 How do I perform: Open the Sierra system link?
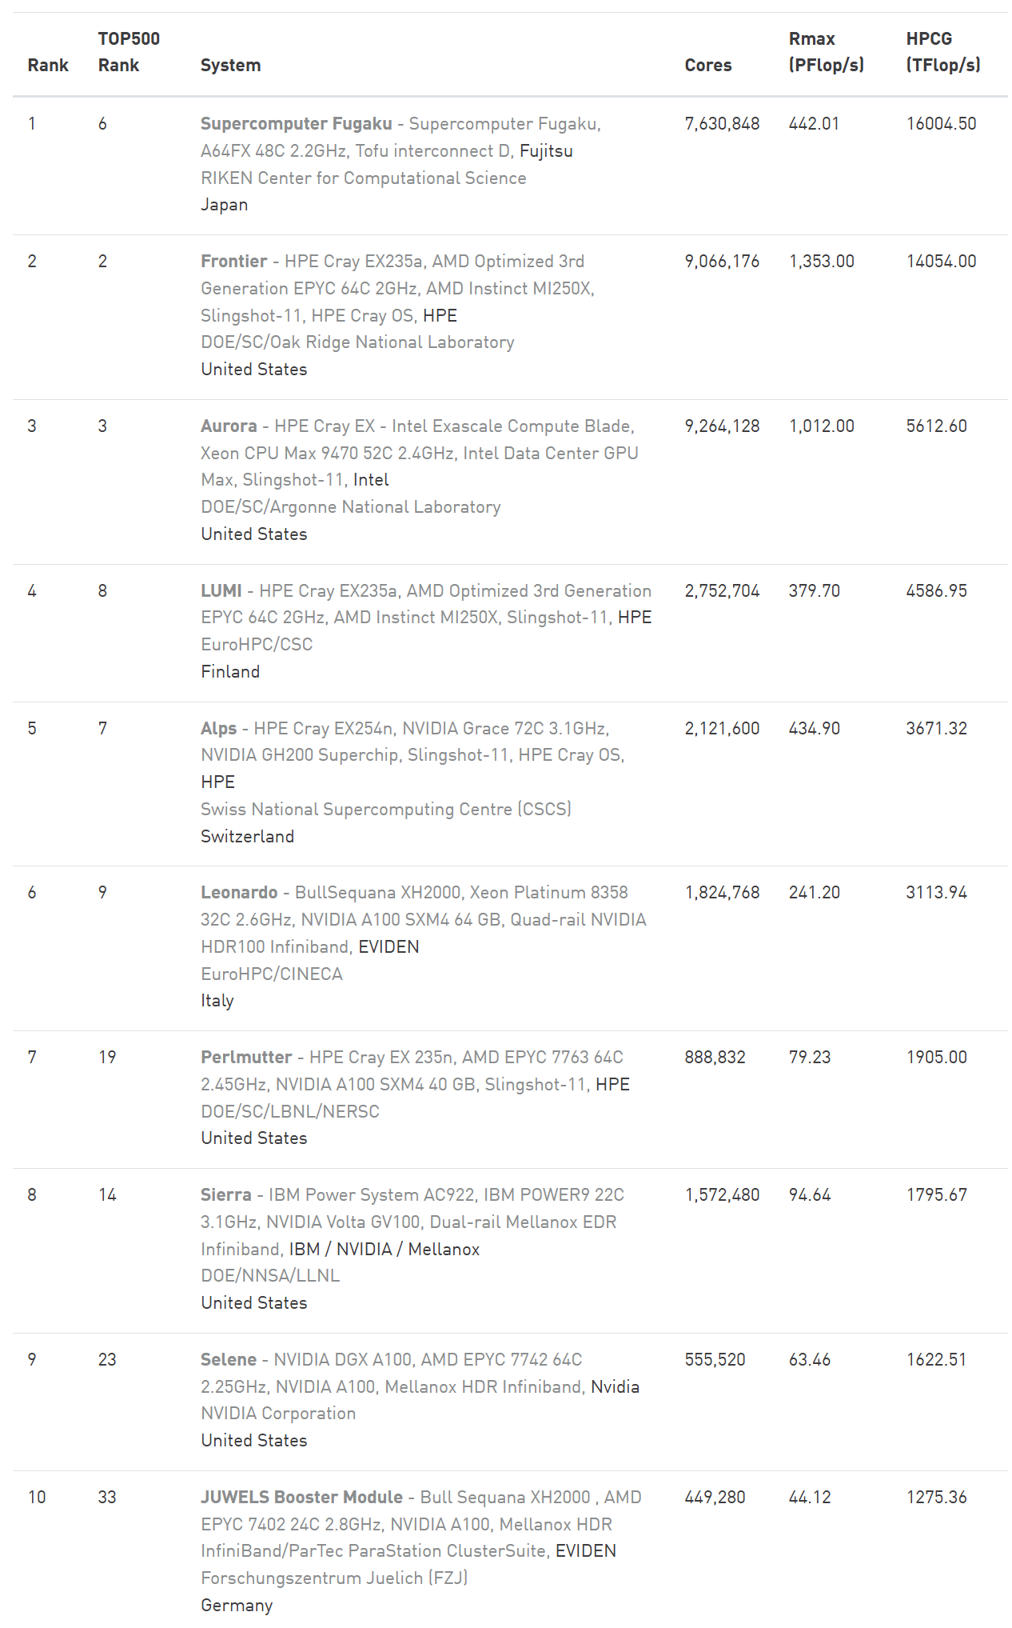click(225, 1195)
